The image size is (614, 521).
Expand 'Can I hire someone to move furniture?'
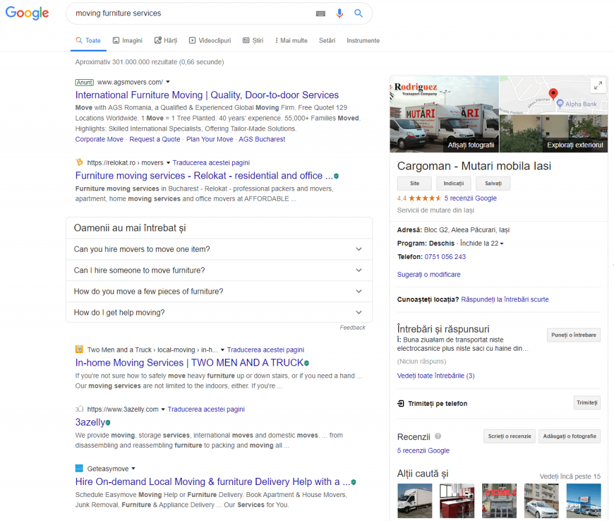pos(219,270)
